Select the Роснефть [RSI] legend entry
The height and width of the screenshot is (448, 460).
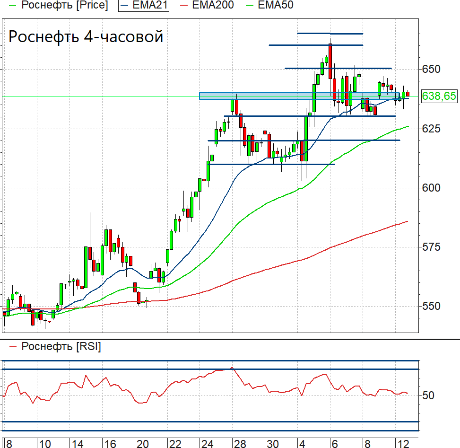(55, 347)
